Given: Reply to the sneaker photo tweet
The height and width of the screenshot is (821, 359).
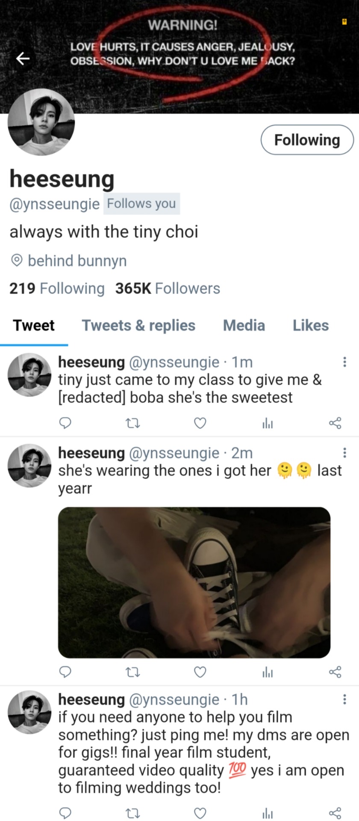Looking at the screenshot, I should pos(65,672).
